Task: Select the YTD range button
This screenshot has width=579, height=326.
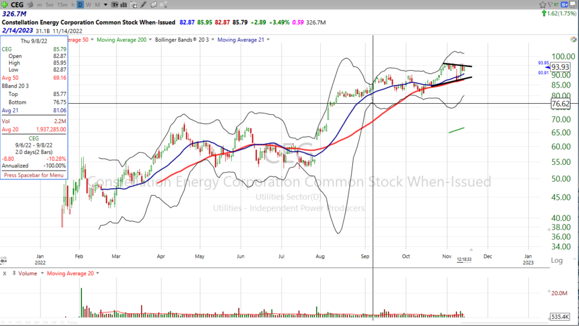Action: pos(19,322)
